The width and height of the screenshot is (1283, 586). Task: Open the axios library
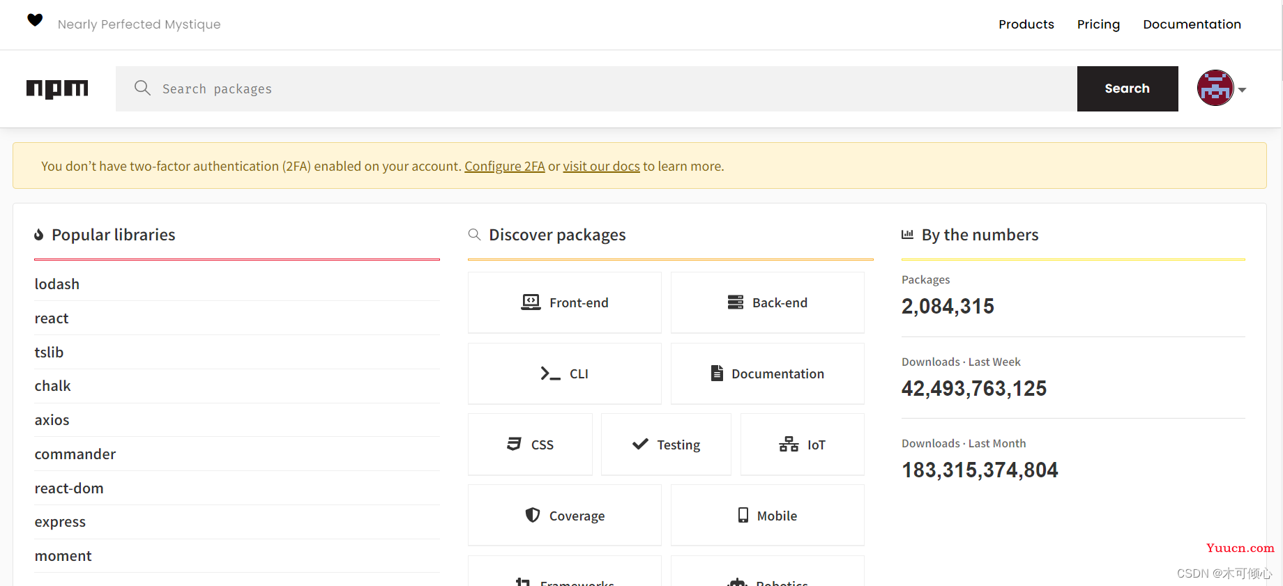pos(52,420)
